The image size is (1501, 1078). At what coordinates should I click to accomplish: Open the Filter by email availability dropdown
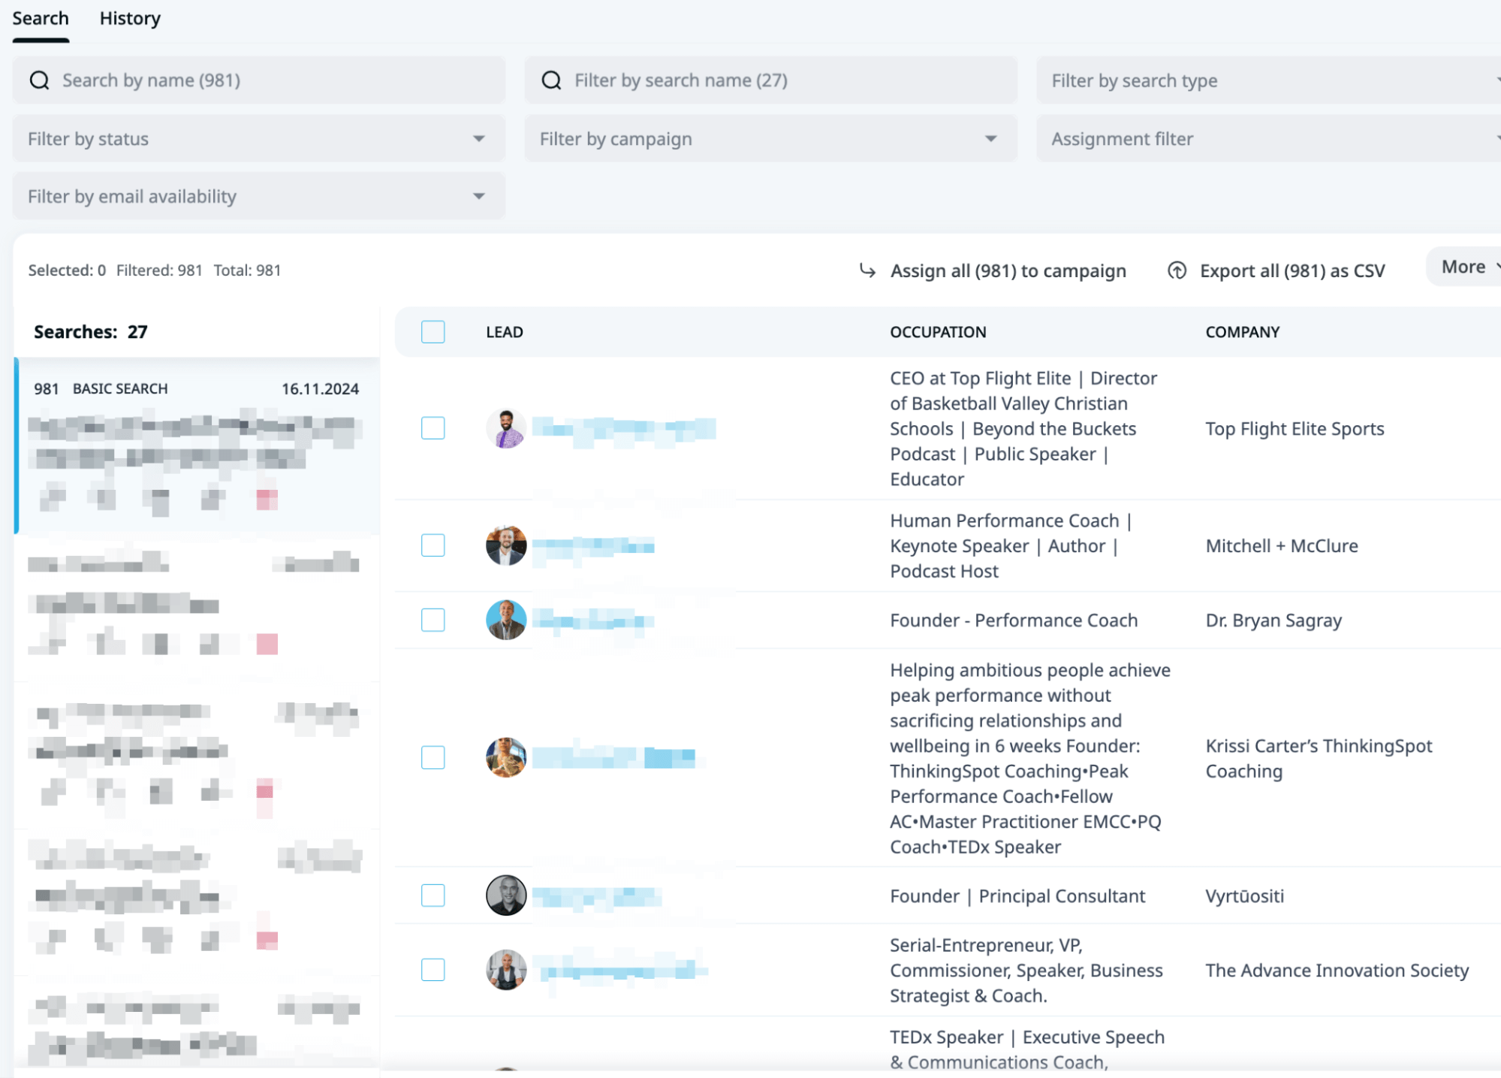pos(478,196)
